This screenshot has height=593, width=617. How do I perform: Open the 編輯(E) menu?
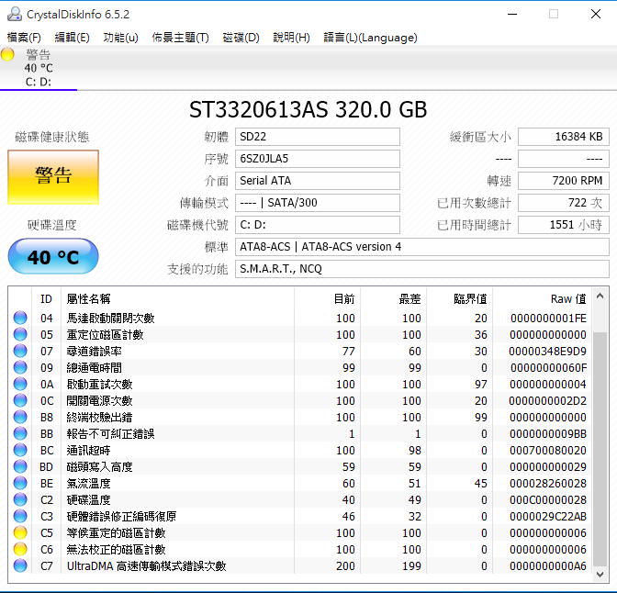click(72, 38)
